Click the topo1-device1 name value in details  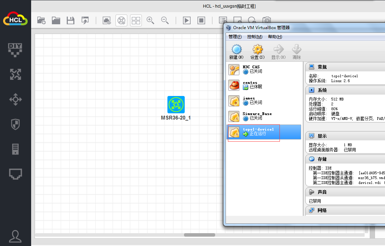(345, 76)
